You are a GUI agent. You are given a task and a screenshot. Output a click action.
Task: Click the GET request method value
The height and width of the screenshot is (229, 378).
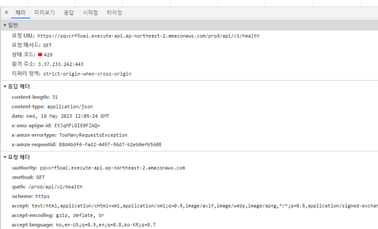pos(47,45)
